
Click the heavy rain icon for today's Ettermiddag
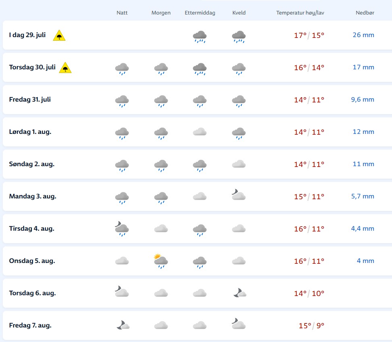coord(200,37)
